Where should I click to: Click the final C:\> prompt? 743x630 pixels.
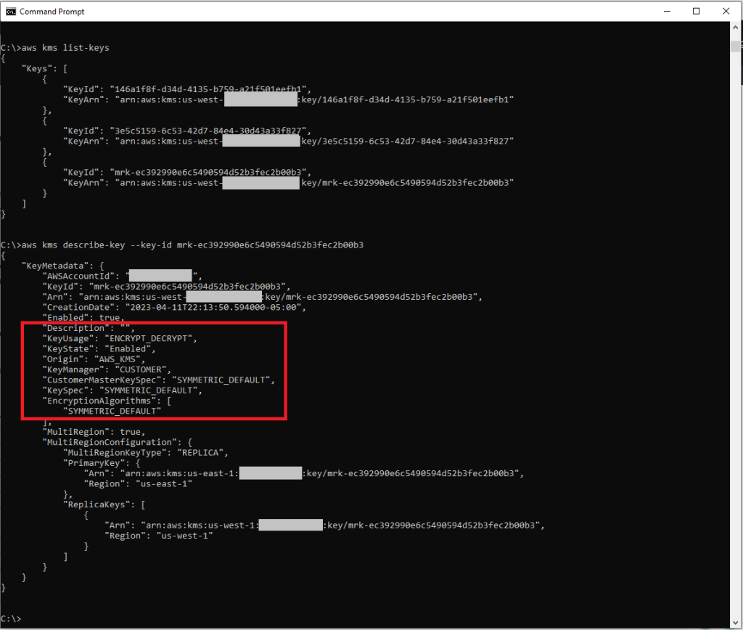tap(11, 619)
